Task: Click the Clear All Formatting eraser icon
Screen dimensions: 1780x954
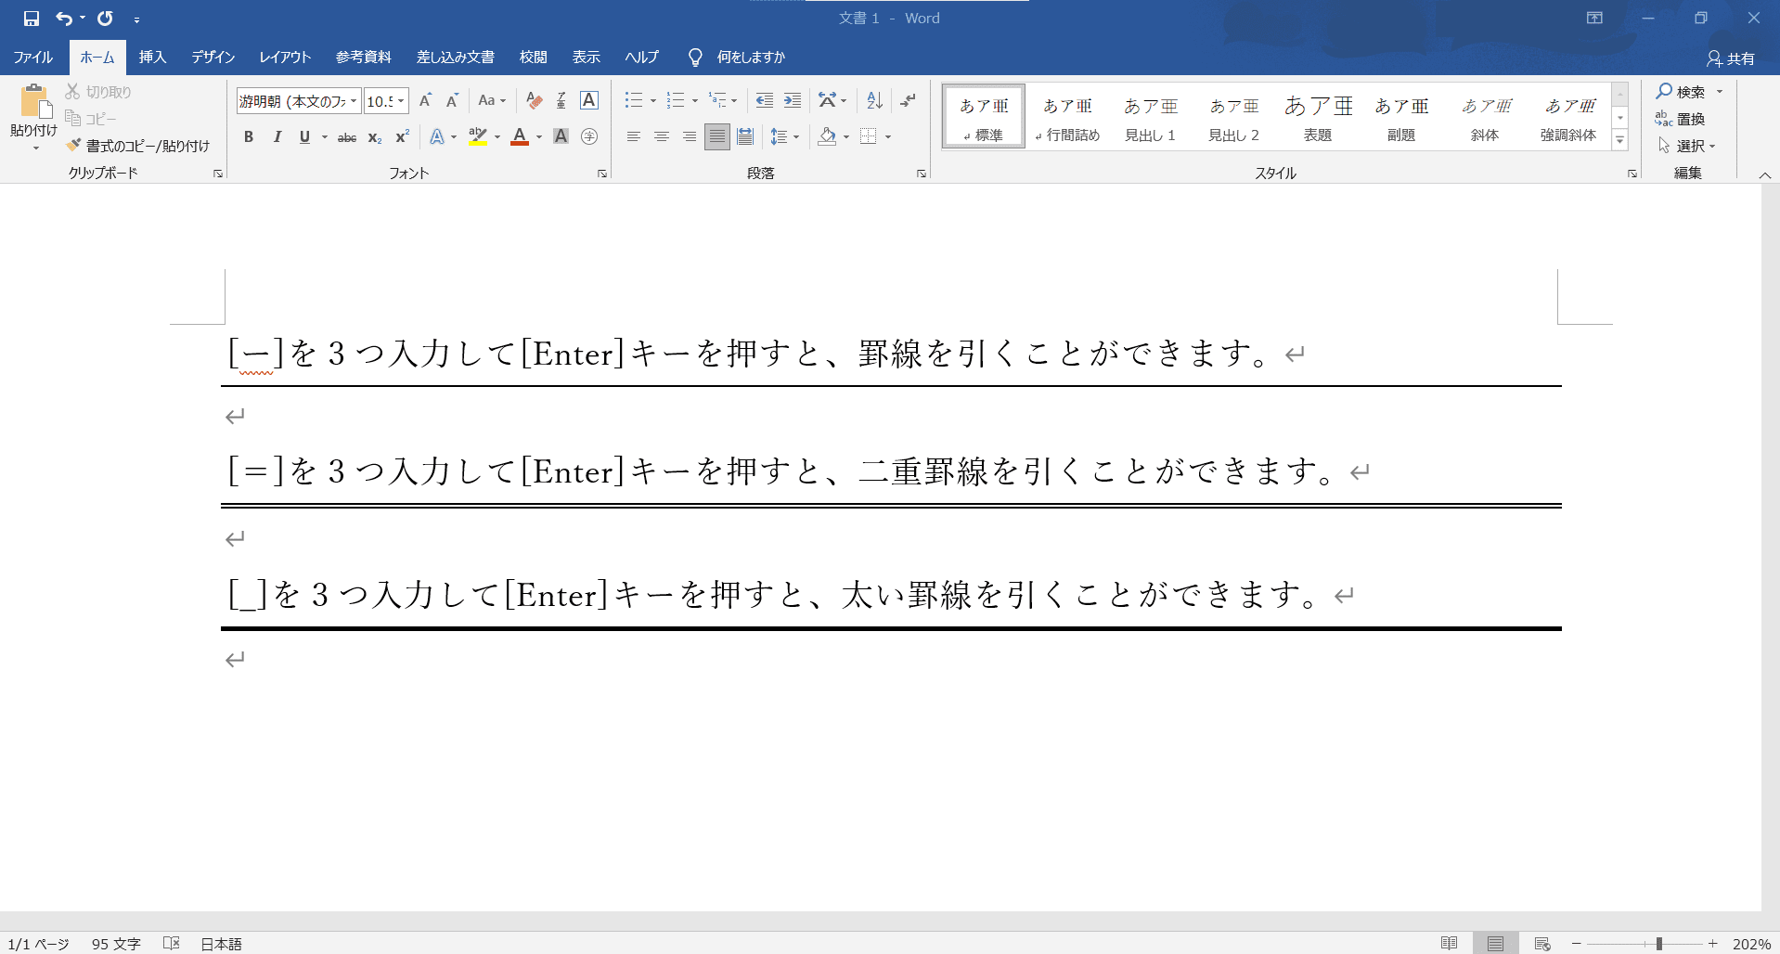Action: [x=534, y=100]
